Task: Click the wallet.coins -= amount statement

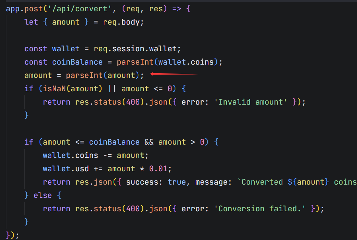Action: 95,155
